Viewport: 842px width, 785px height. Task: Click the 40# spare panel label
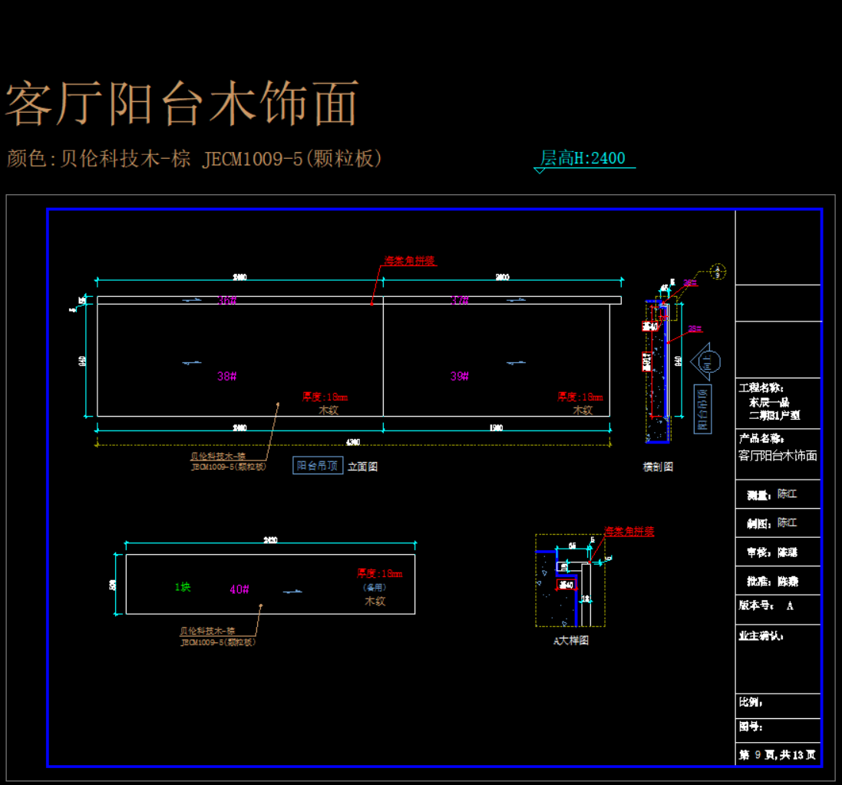[x=239, y=589]
